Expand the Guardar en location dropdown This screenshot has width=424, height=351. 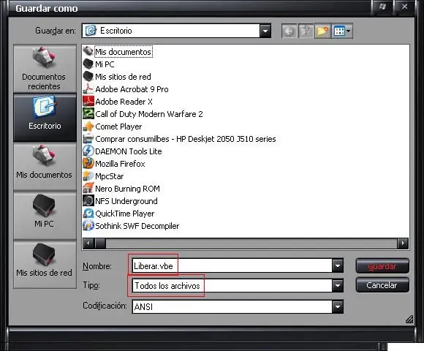click(x=265, y=31)
